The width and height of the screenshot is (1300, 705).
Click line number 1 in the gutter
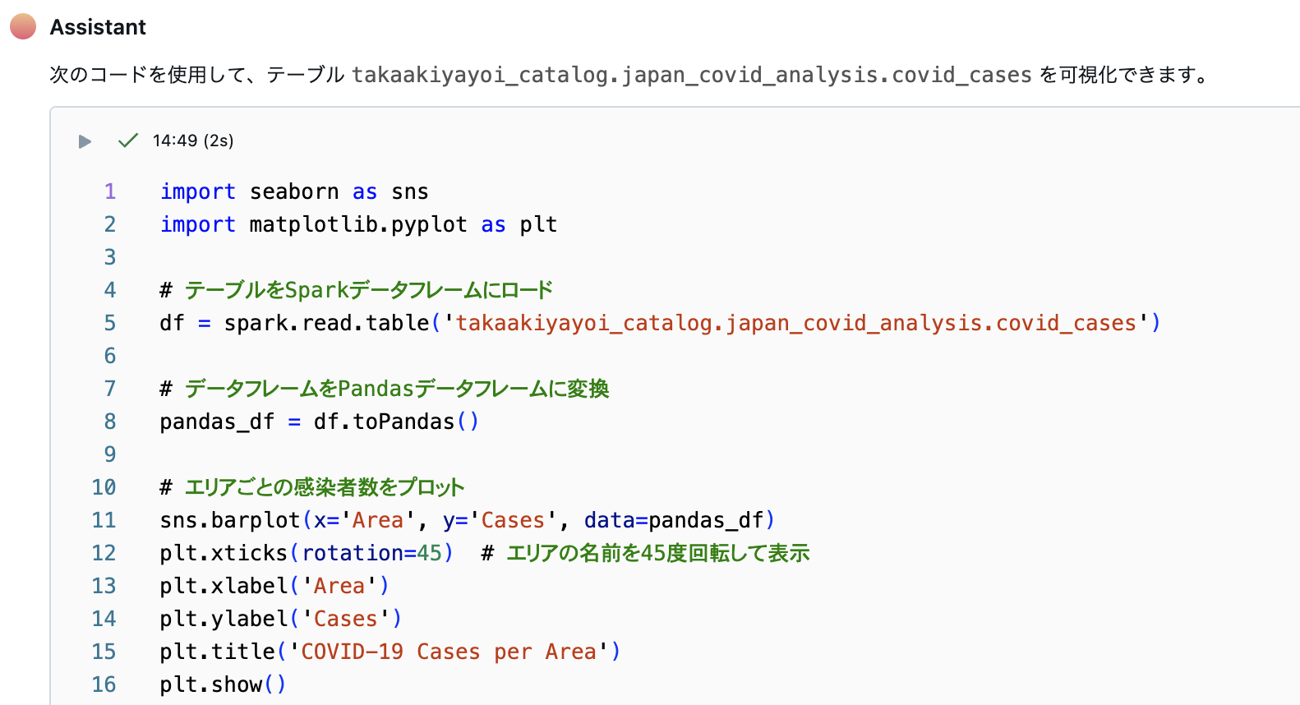coord(110,191)
